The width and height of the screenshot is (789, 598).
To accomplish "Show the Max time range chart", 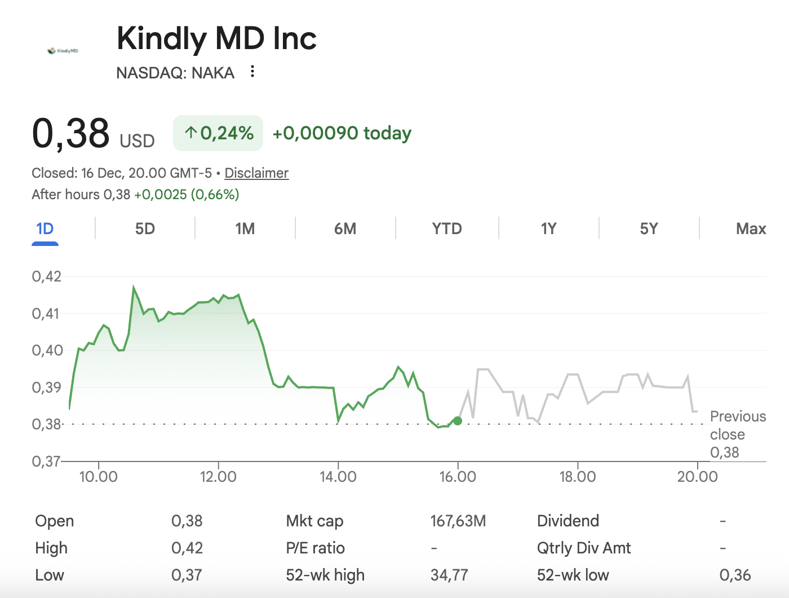I will coord(751,229).
